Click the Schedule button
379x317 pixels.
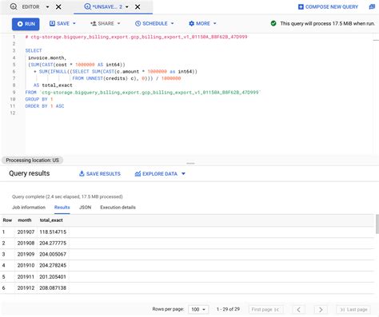click(x=151, y=24)
